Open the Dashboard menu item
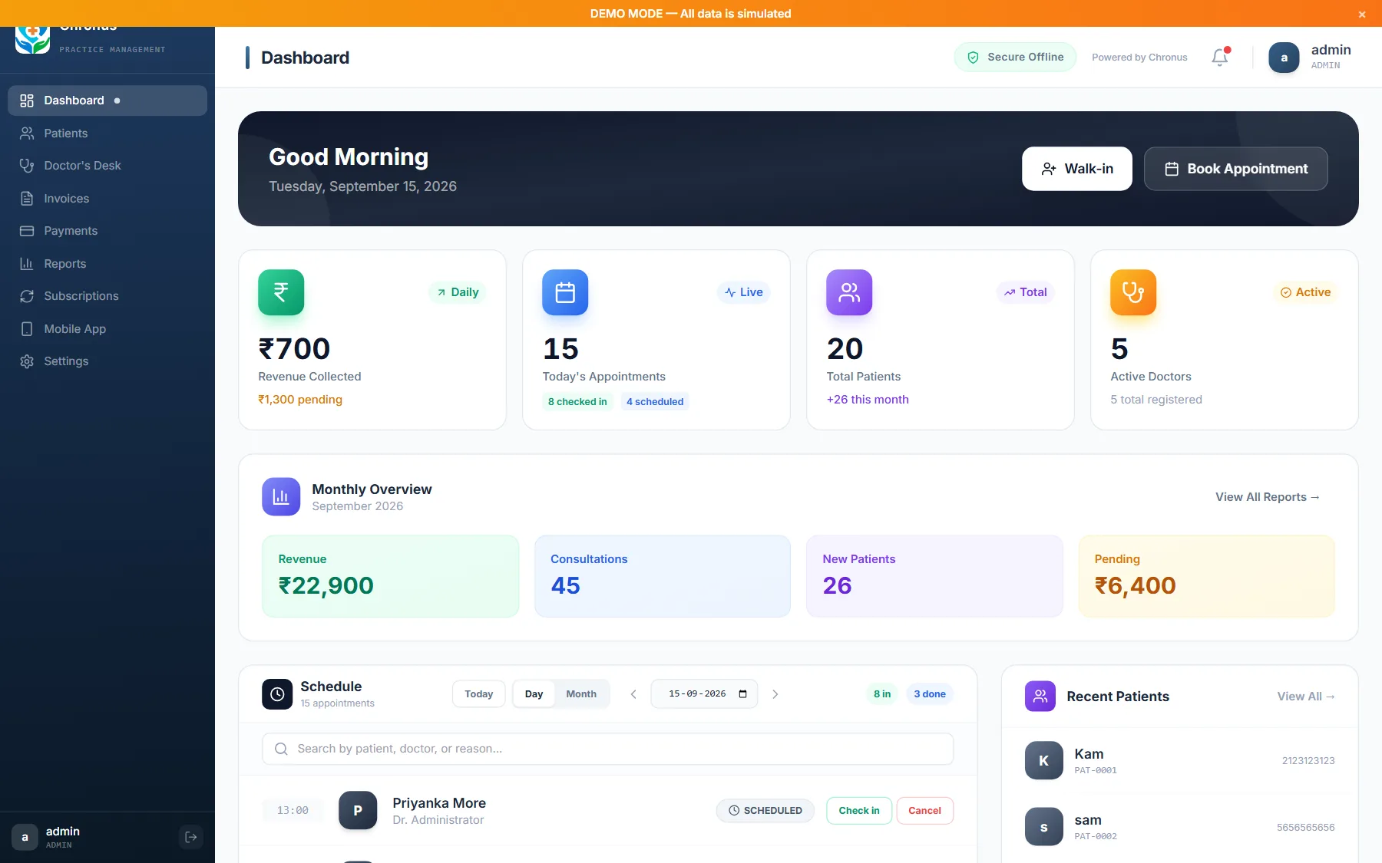1382x863 pixels. 107,100
